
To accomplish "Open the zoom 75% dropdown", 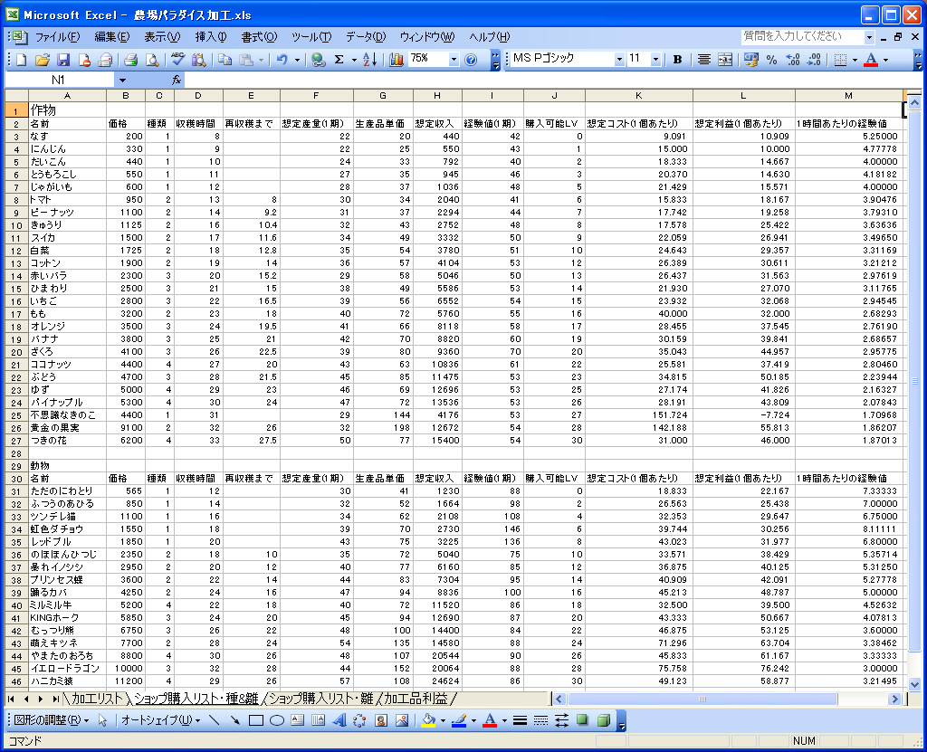I will click(x=454, y=59).
